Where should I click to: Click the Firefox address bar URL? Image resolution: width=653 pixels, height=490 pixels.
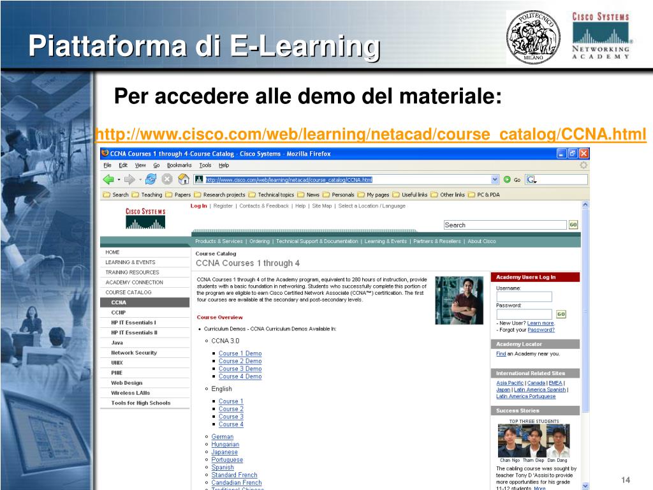289,179
